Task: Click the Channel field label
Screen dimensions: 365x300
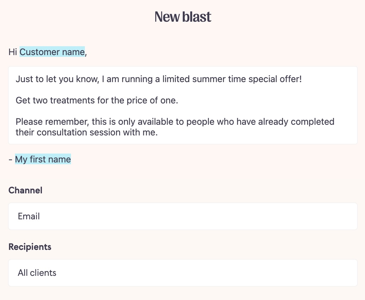Action: coord(25,191)
